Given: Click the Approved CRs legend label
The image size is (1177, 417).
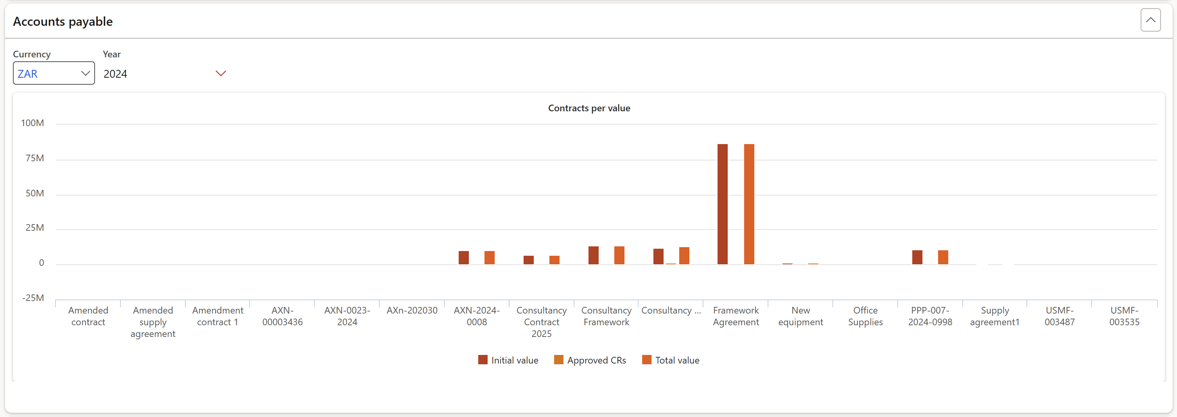Looking at the screenshot, I should coord(596,360).
